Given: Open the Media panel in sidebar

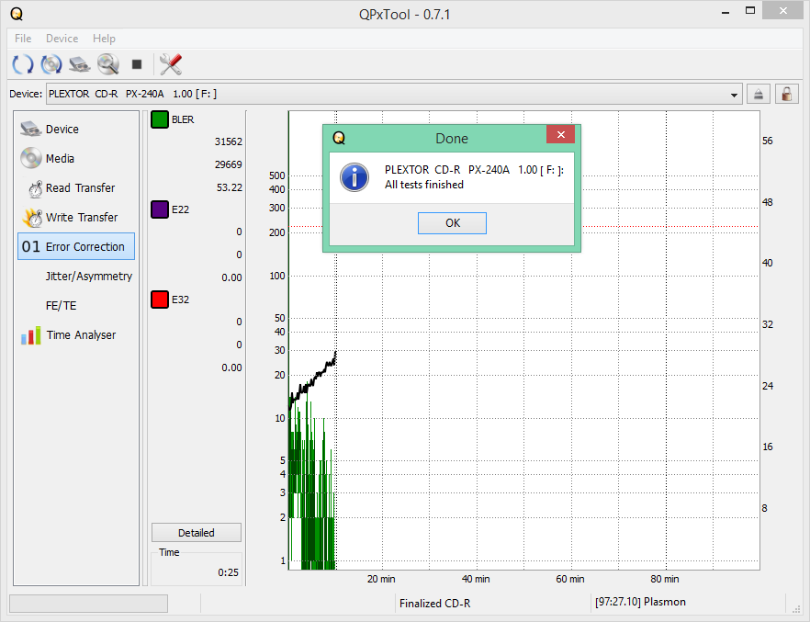Looking at the screenshot, I should click(x=76, y=159).
